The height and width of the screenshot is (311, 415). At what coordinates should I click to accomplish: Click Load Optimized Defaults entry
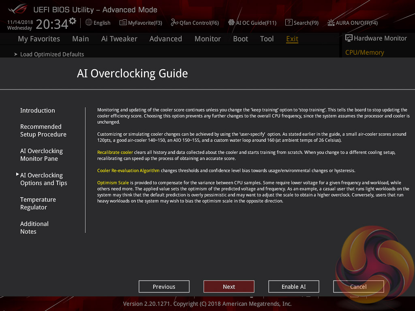tap(52, 54)
